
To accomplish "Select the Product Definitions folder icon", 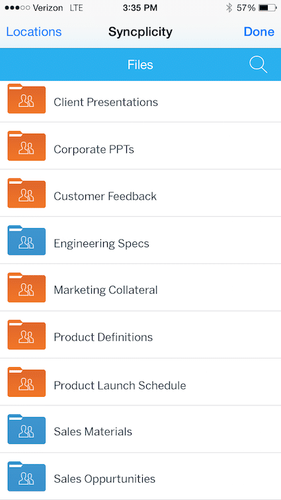I will [x=26, y=335].
